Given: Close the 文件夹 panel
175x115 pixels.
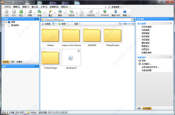Looking at the screenshot, I should pyautogui.click(x=38, y=19).
